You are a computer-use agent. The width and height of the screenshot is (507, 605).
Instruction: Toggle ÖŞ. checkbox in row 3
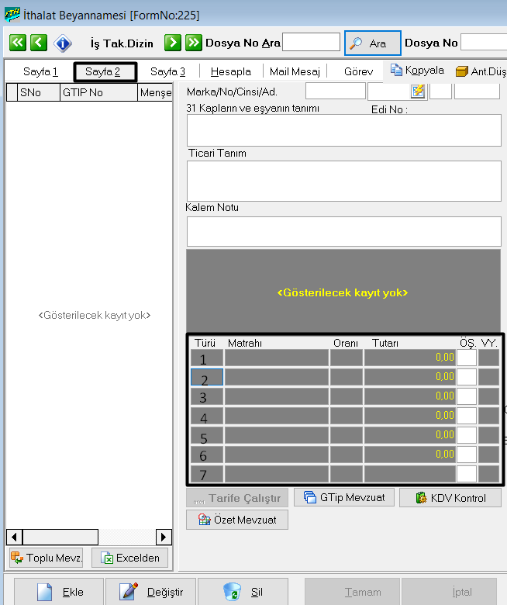click(467, 396)
